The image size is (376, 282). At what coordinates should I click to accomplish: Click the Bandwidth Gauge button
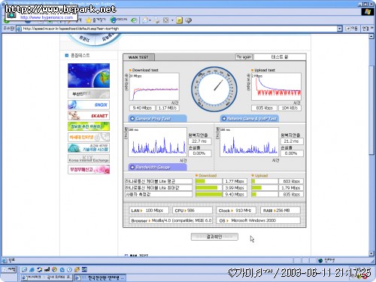158,167
